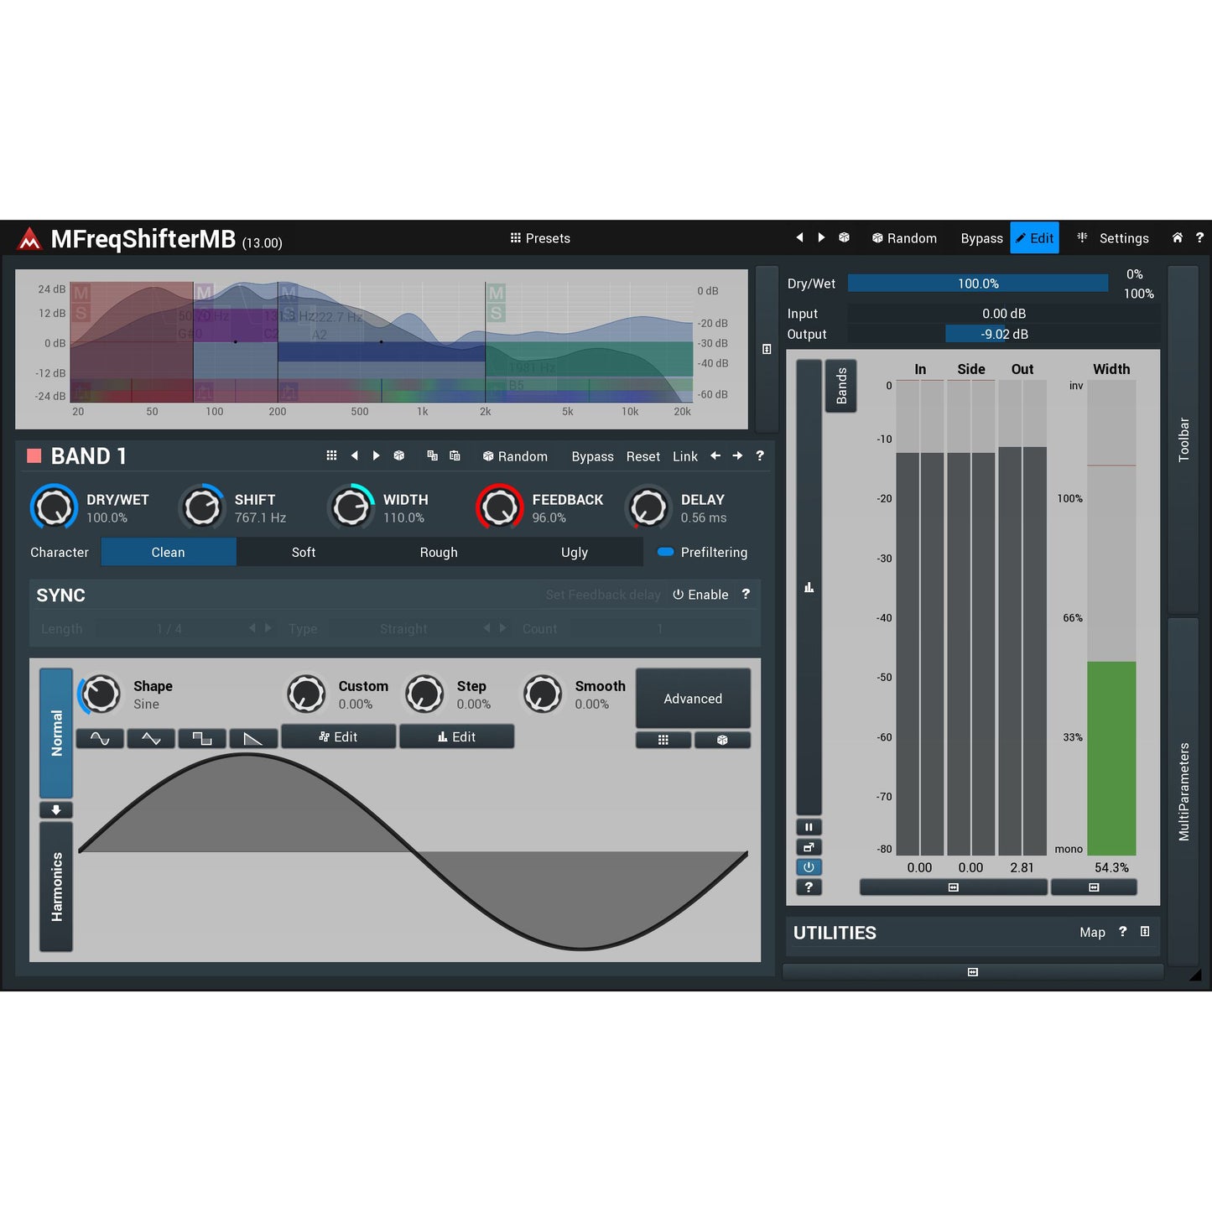
Task: Select the sine waveform shape icon
Action: click(x=99, y=738)
